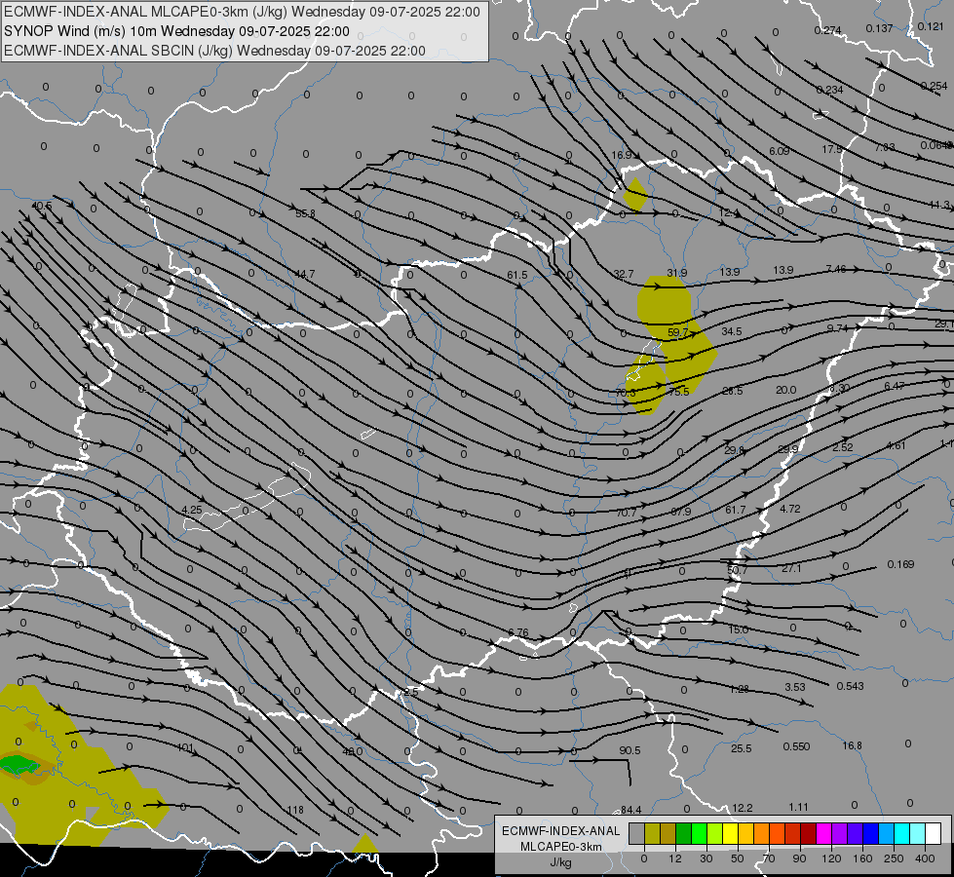Click the map value 32.7

624,275
